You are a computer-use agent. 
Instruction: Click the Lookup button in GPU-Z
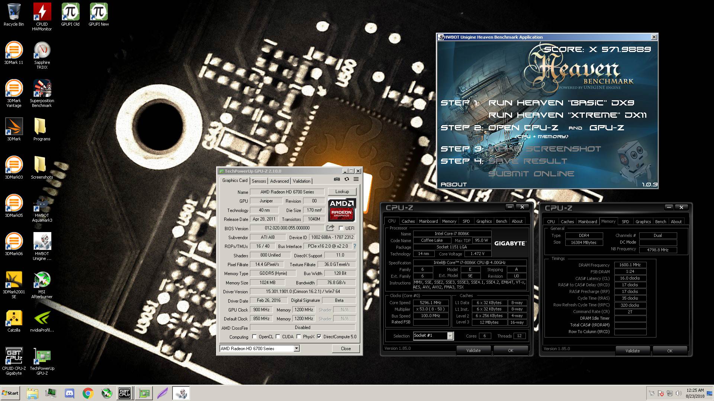pos(342,192)
